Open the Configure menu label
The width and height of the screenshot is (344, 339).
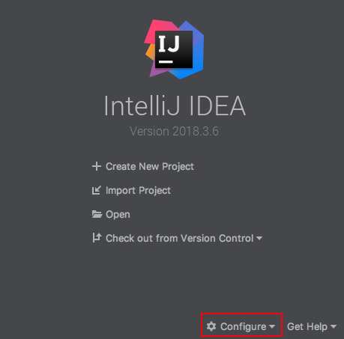243,326
